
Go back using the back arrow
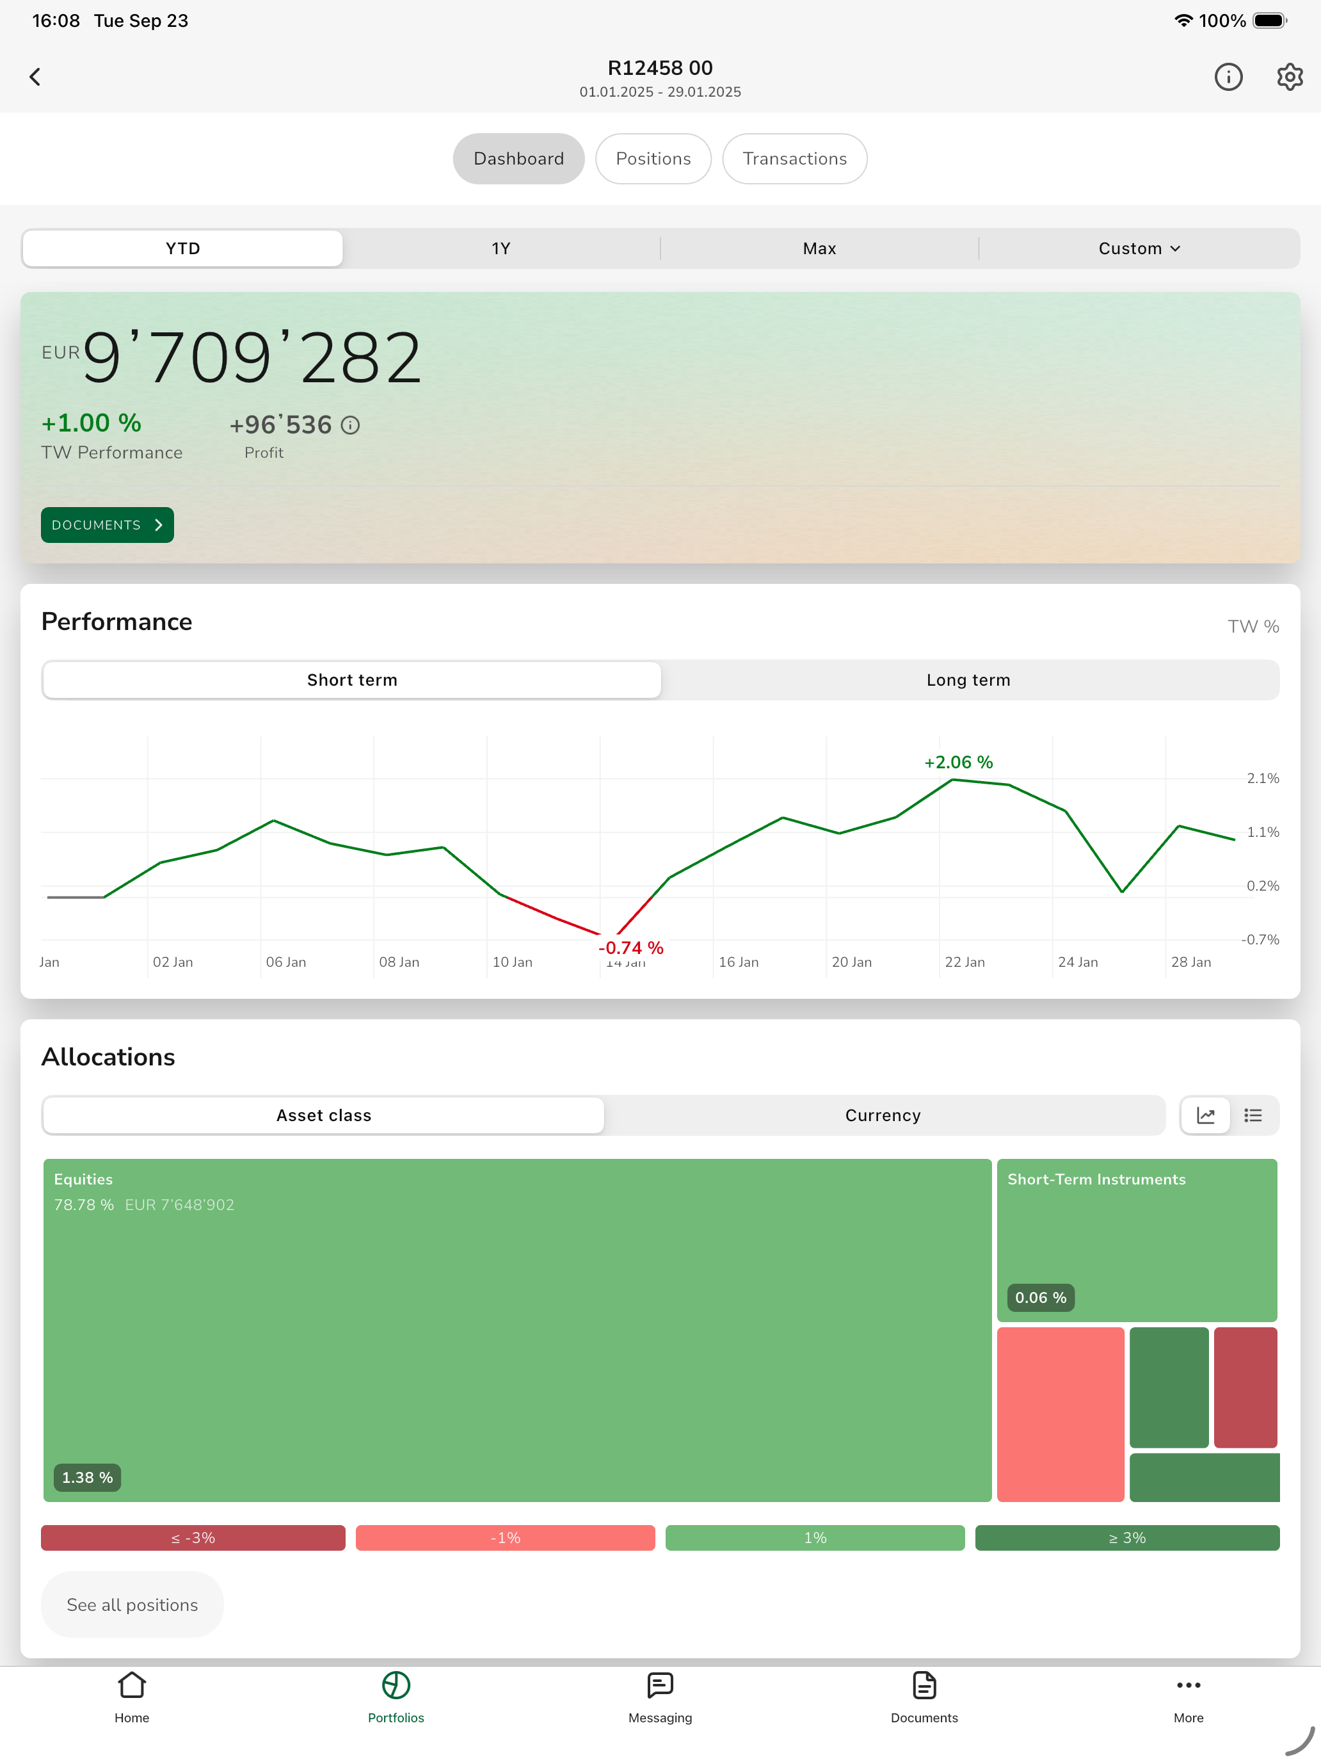35,76
